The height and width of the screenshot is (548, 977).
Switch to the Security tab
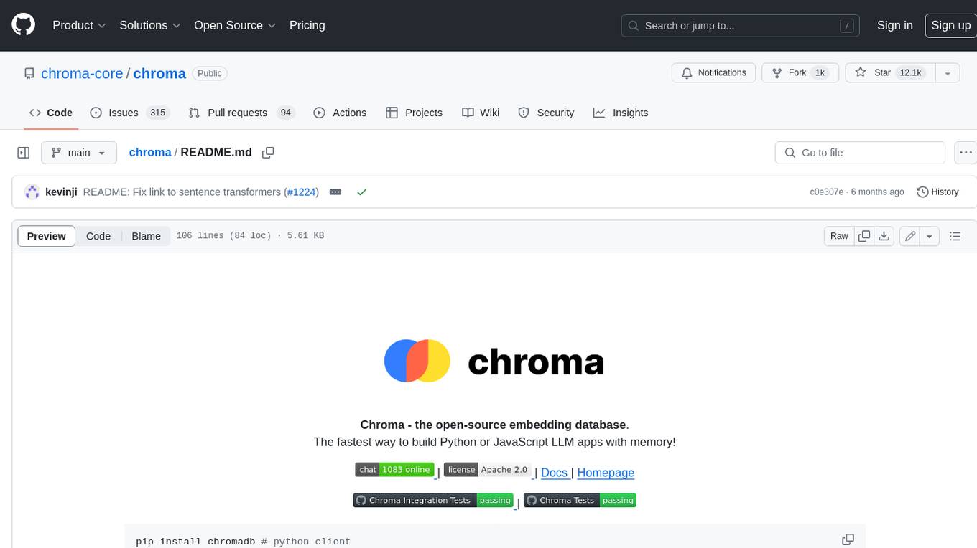pos(546,113)
